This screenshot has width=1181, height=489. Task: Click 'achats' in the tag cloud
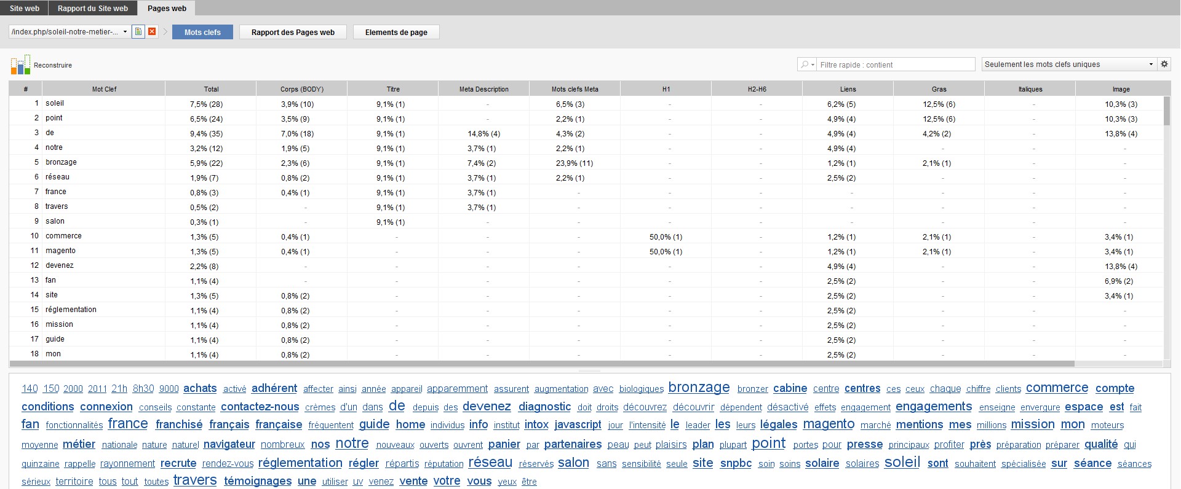(x=200, y=388)
